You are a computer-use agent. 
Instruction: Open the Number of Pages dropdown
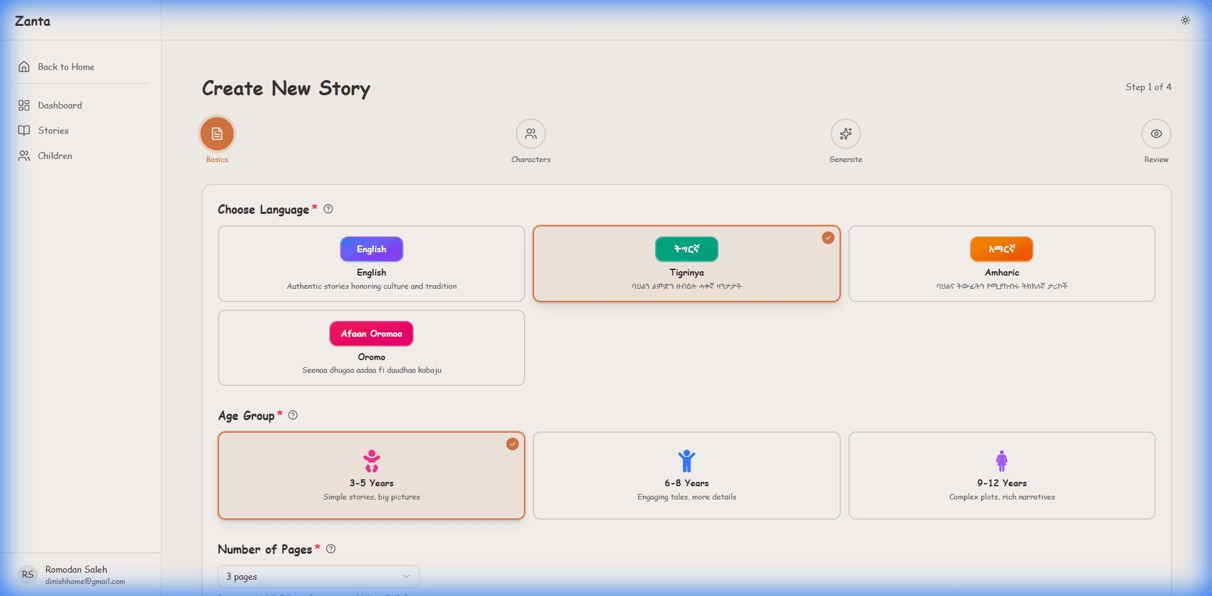coord(318,576)
